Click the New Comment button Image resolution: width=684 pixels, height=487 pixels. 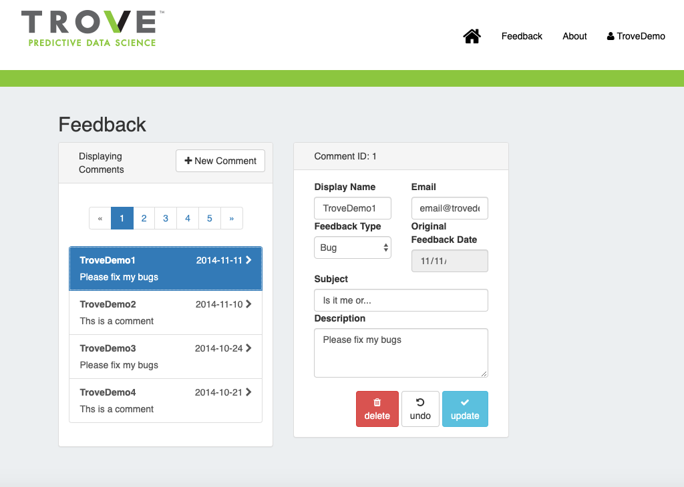click(220, 161)
